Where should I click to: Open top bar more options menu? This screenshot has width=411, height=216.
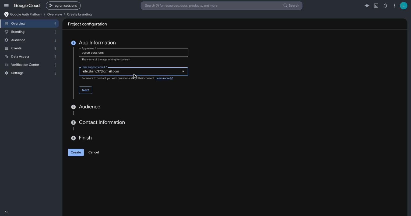394,6
